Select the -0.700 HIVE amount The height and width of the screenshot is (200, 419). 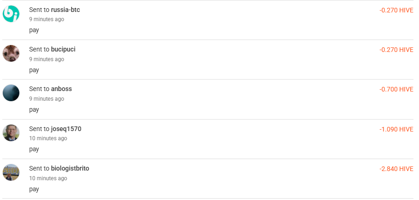click(396, 89)
